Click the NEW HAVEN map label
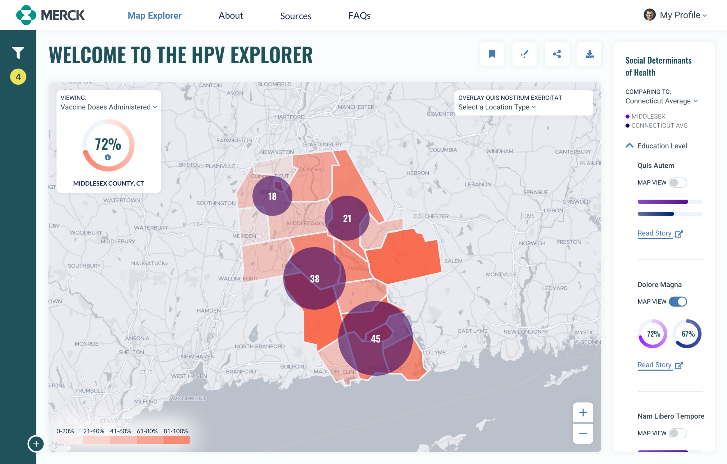The height and width of the screenshot is (464, 727). (x=198, y=356)
